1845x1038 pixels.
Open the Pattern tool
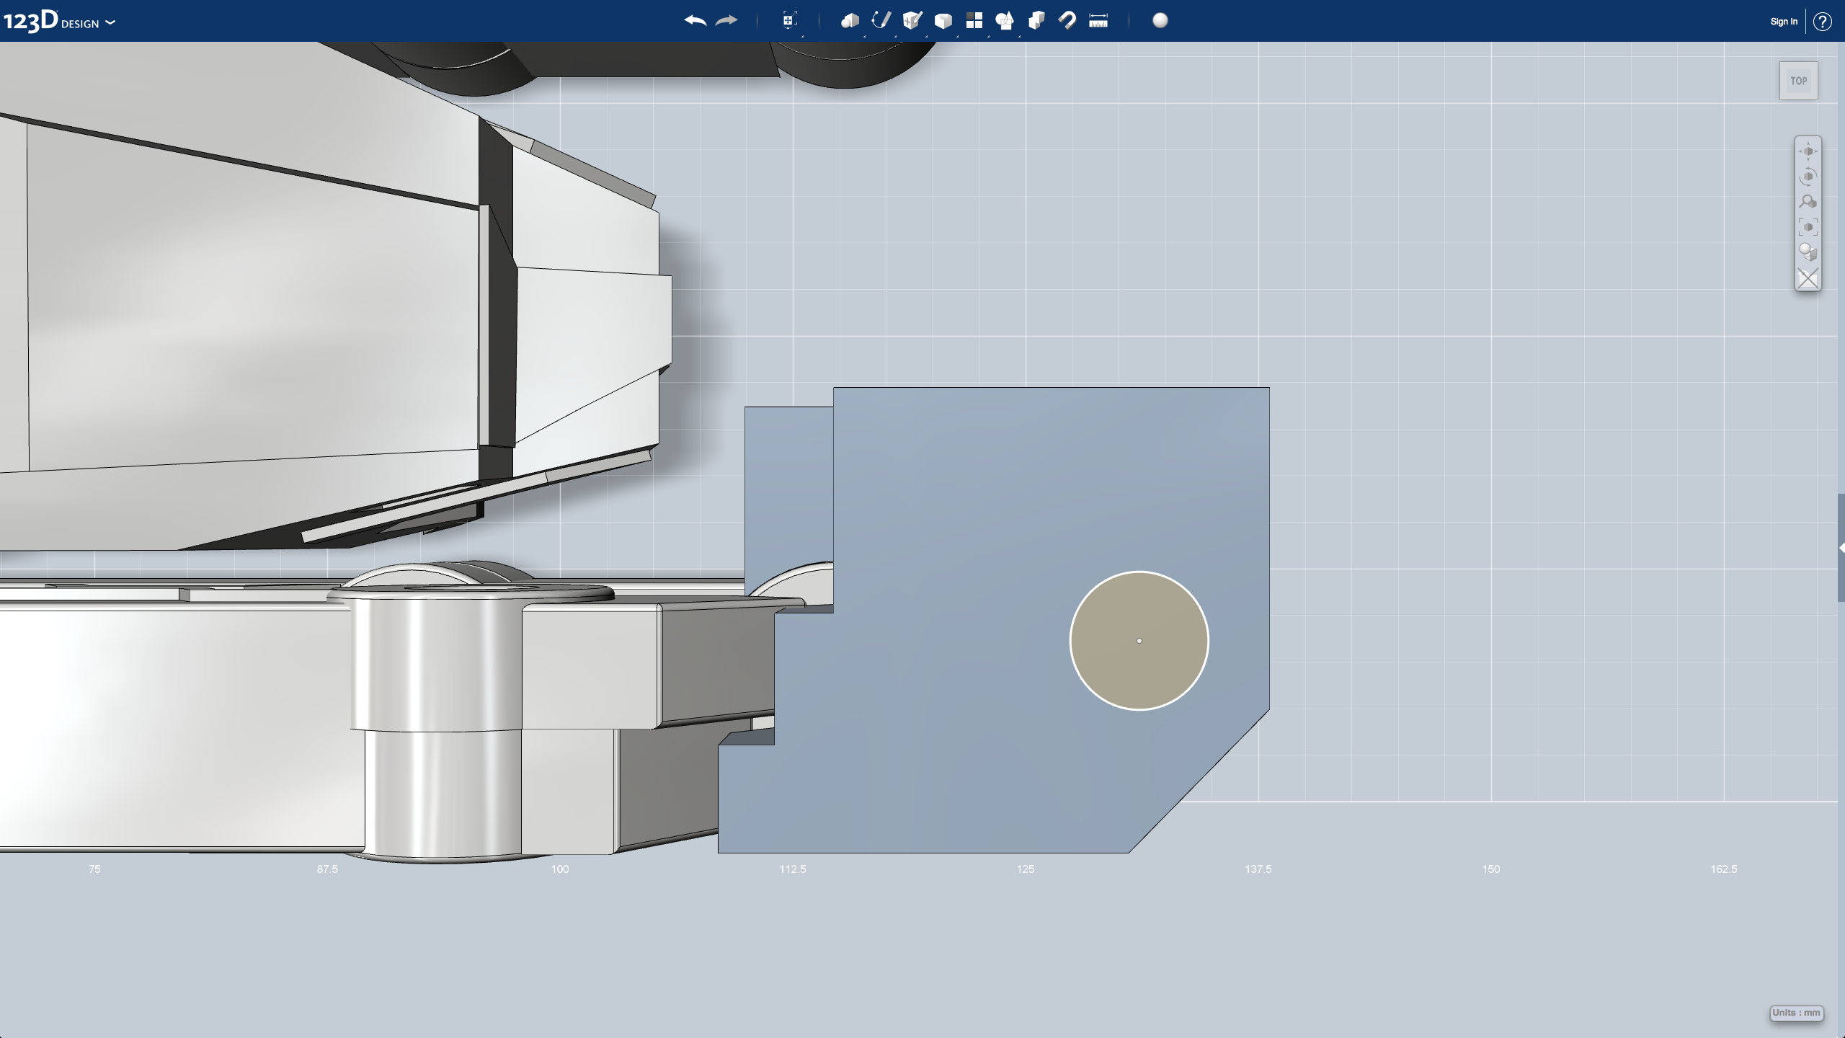pos(974,21)
